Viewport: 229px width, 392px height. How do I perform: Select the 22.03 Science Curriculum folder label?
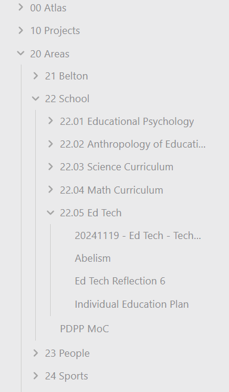[116, 167]
